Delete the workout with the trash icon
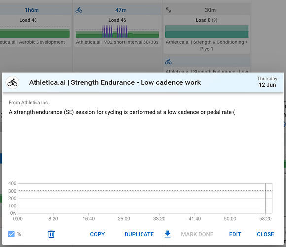The image size is (286, 247). click(51, 234)
